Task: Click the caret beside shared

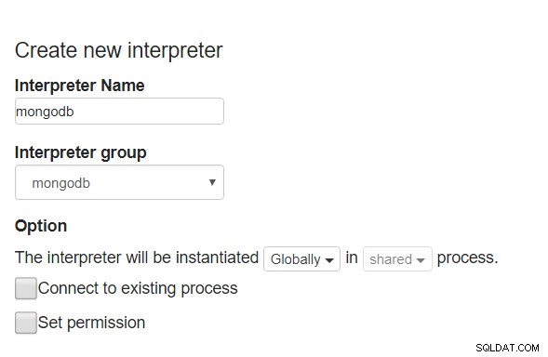Action: (x=421, y=260)
